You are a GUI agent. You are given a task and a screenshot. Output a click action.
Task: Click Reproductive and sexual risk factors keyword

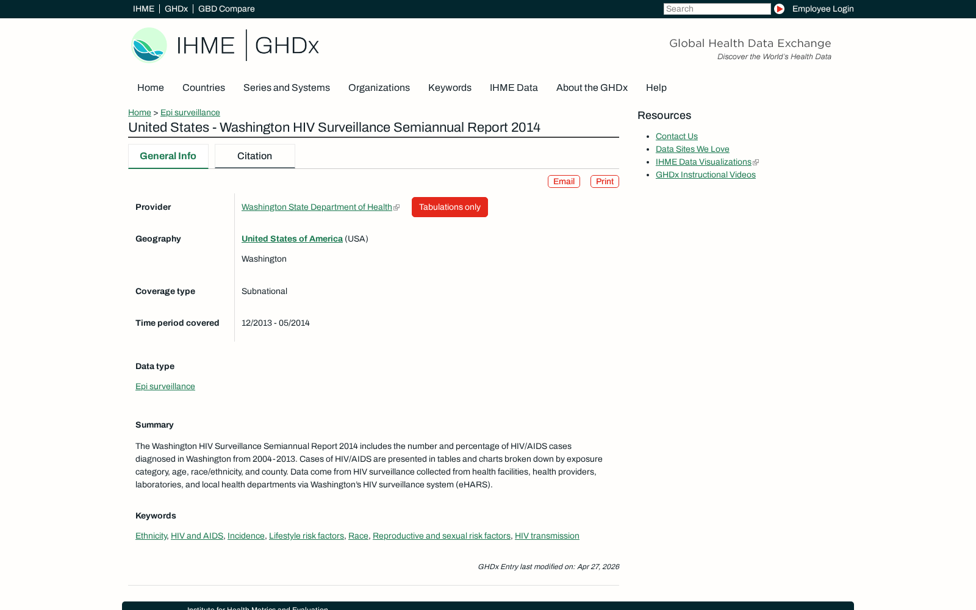pos(442,536)
